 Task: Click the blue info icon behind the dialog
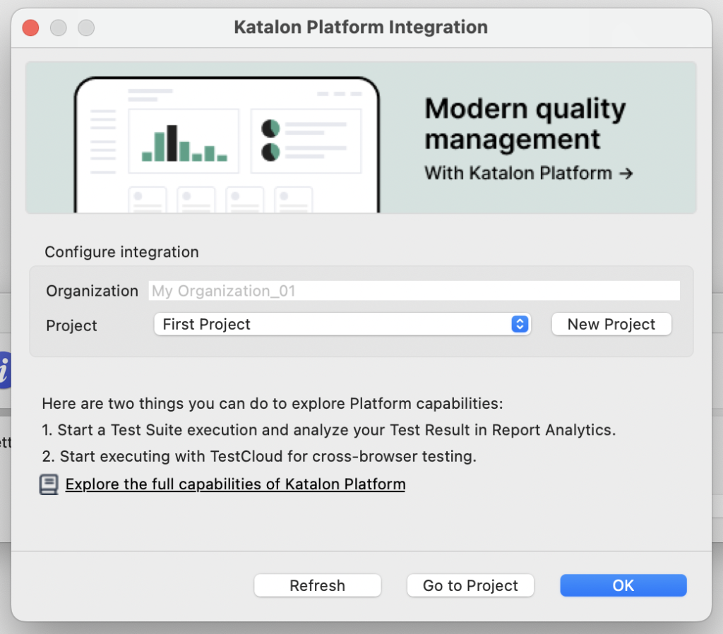pos(4,369)
